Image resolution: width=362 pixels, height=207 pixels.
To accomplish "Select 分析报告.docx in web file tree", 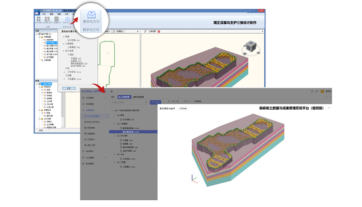I will tap(128, 159).
